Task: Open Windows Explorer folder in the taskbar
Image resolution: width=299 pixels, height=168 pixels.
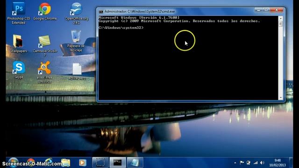Action: pyautogui.click(x=66, y=163)
